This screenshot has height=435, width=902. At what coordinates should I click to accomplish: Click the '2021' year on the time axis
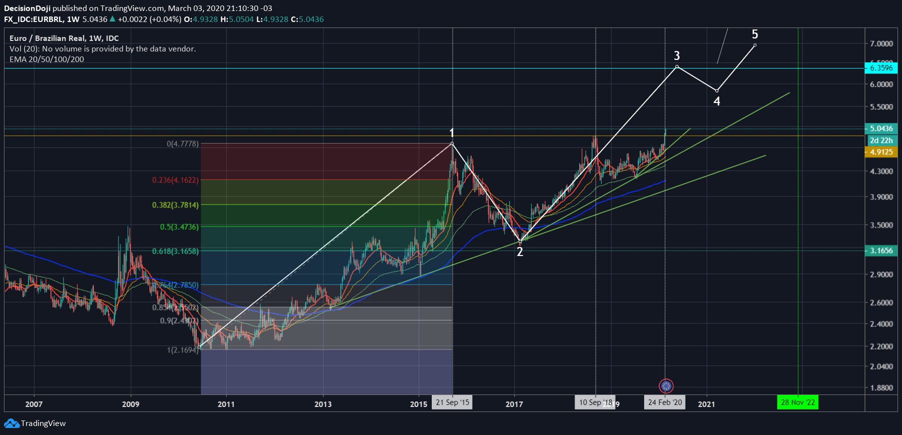(706, 404)
